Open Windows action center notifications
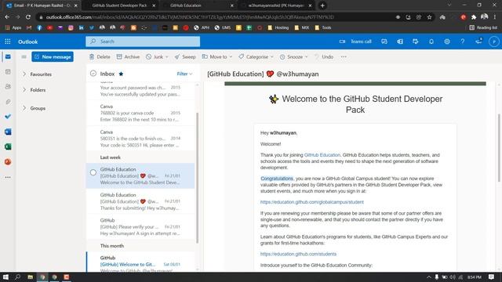 pos(492,277)
